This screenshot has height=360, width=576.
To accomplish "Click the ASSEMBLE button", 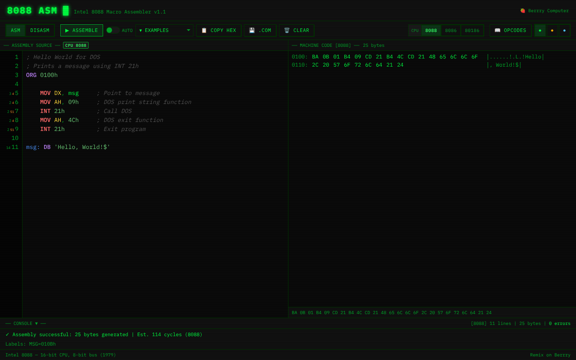I will 81,31.
